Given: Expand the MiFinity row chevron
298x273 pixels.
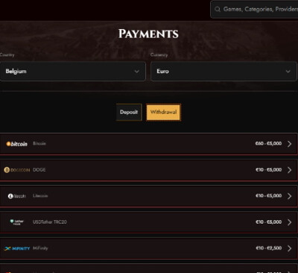Looking at the screenshot, I should [x=289, y=248].
